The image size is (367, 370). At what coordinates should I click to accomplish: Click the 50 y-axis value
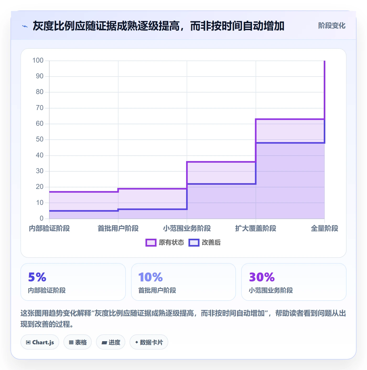[40, 139]
